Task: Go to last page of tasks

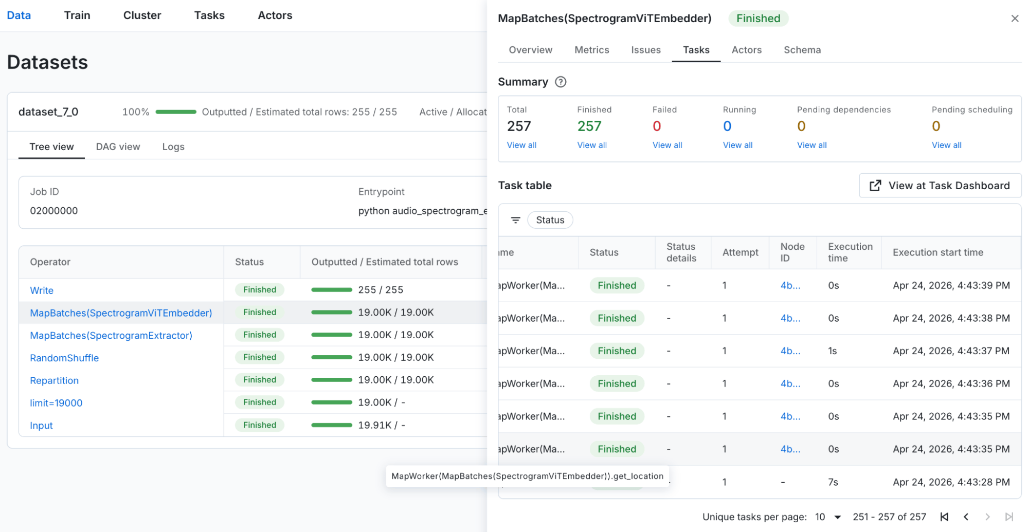Action: pyautogui.click(x=1009, y=517)
